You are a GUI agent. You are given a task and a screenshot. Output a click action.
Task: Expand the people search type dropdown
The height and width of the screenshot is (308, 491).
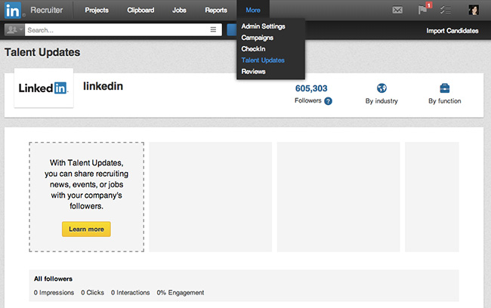coord(14,30)
